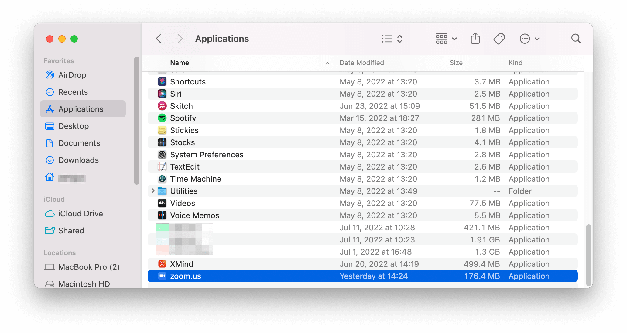Open Desktop in the sidebar

tap(83, 126)
